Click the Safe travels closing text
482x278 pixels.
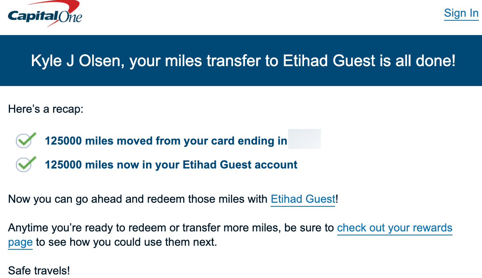38,270
